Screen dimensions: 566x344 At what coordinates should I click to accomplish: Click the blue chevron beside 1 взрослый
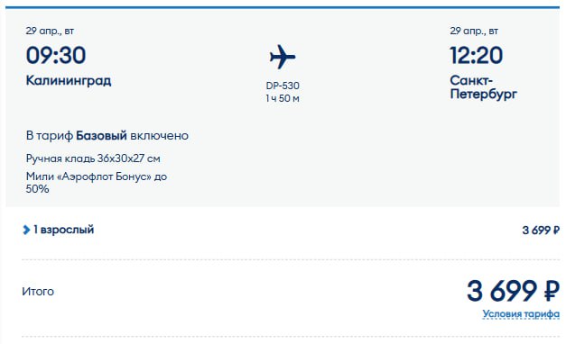26,230
